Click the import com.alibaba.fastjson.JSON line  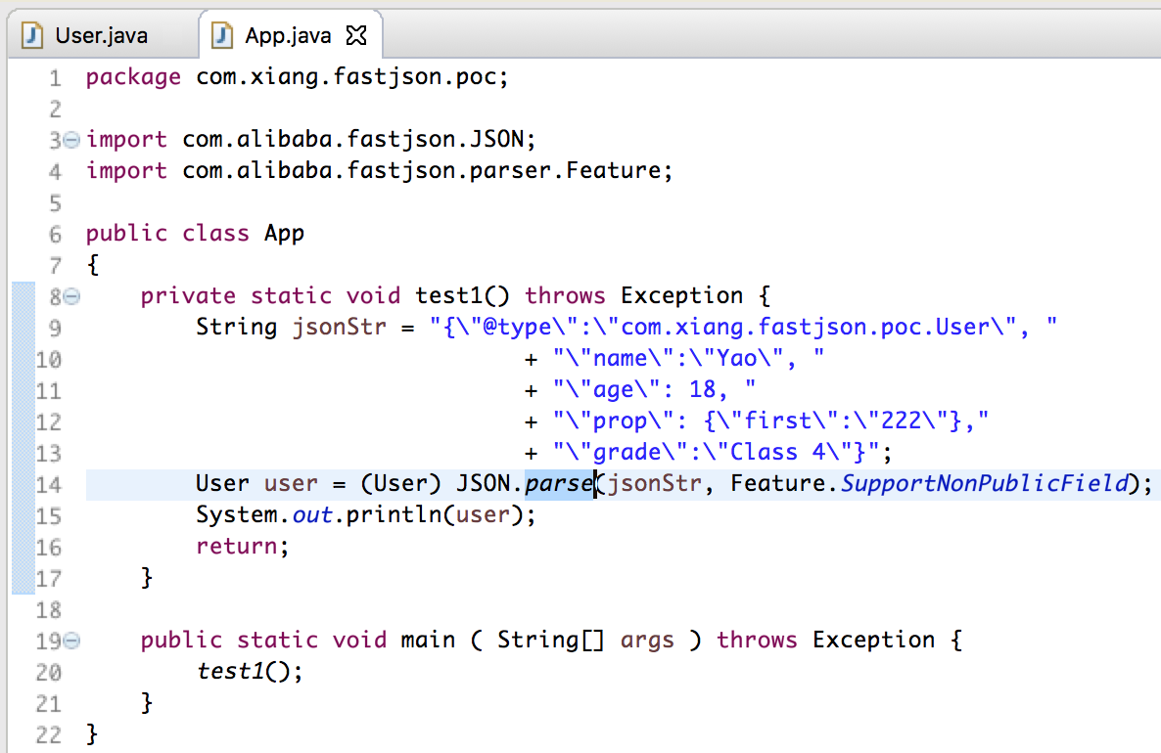(x=311, y=139)
